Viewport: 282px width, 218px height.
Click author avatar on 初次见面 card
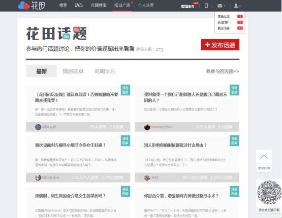point(38,177)
